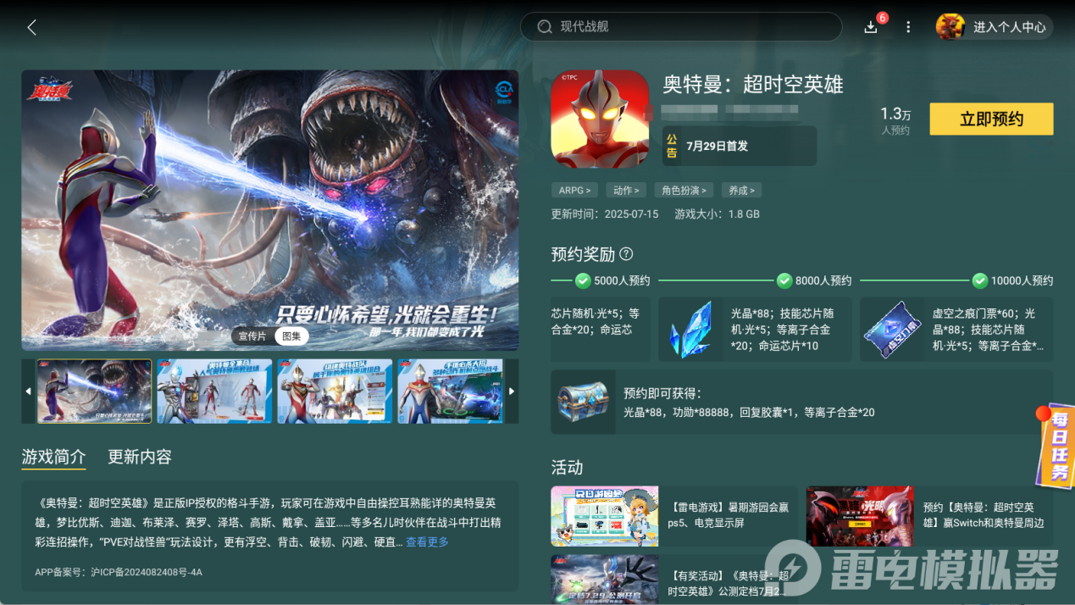Click the user avatar icon
The image size is (1075, 605).
(950, 27)
